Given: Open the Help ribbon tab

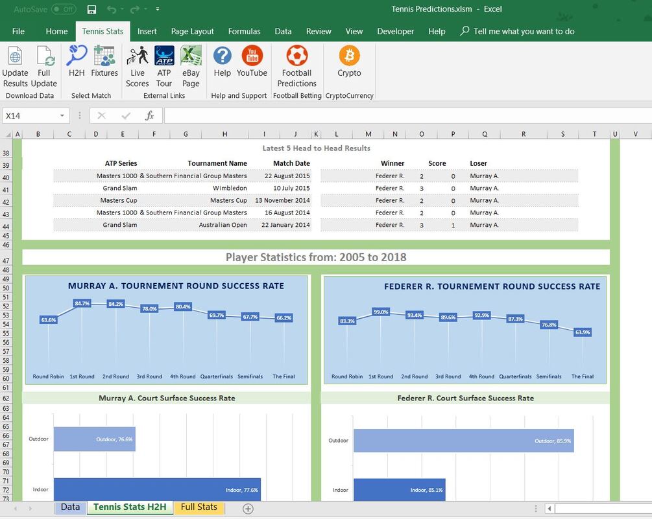Looking at the screenshot, I should tap(437, 31).
